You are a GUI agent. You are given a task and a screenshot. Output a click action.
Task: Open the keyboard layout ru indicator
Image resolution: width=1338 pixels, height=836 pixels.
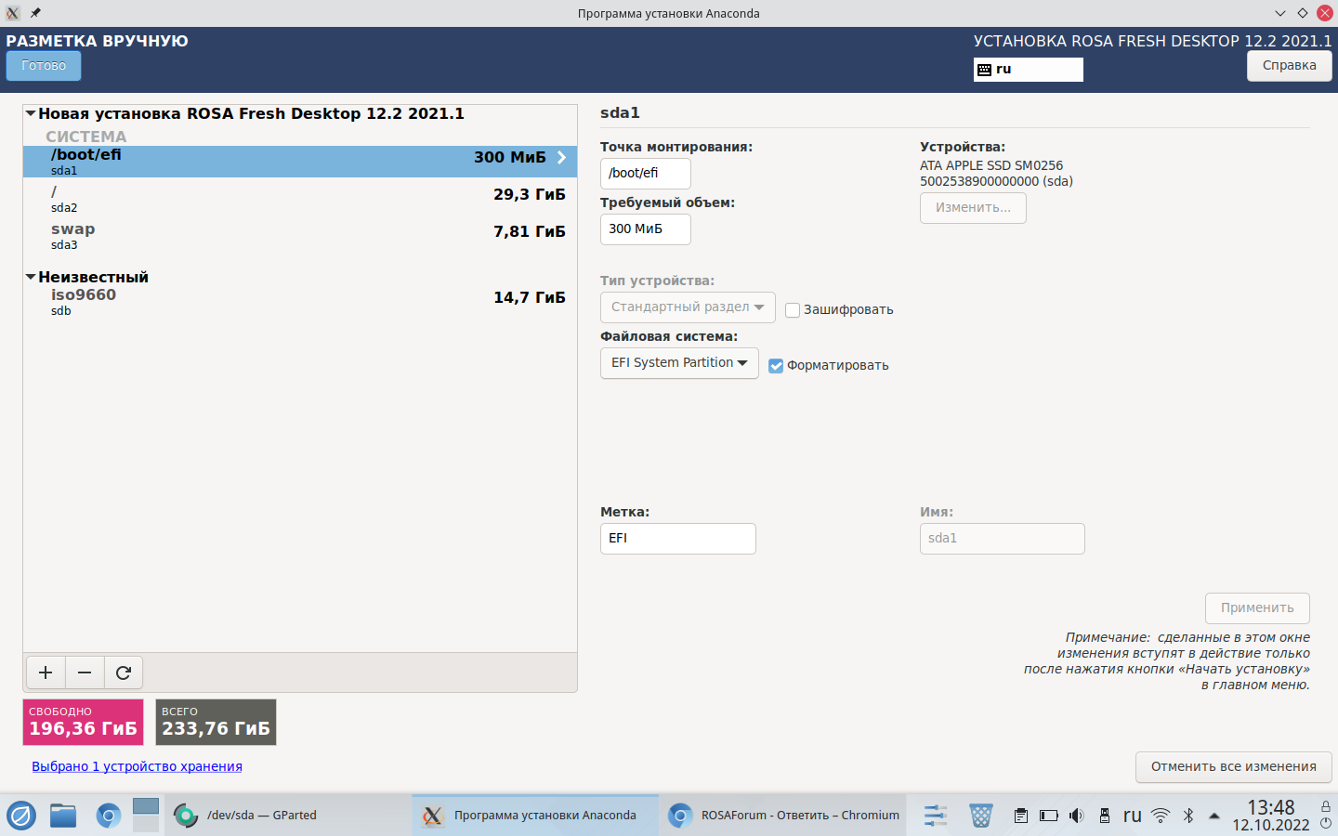point(1028,70)
